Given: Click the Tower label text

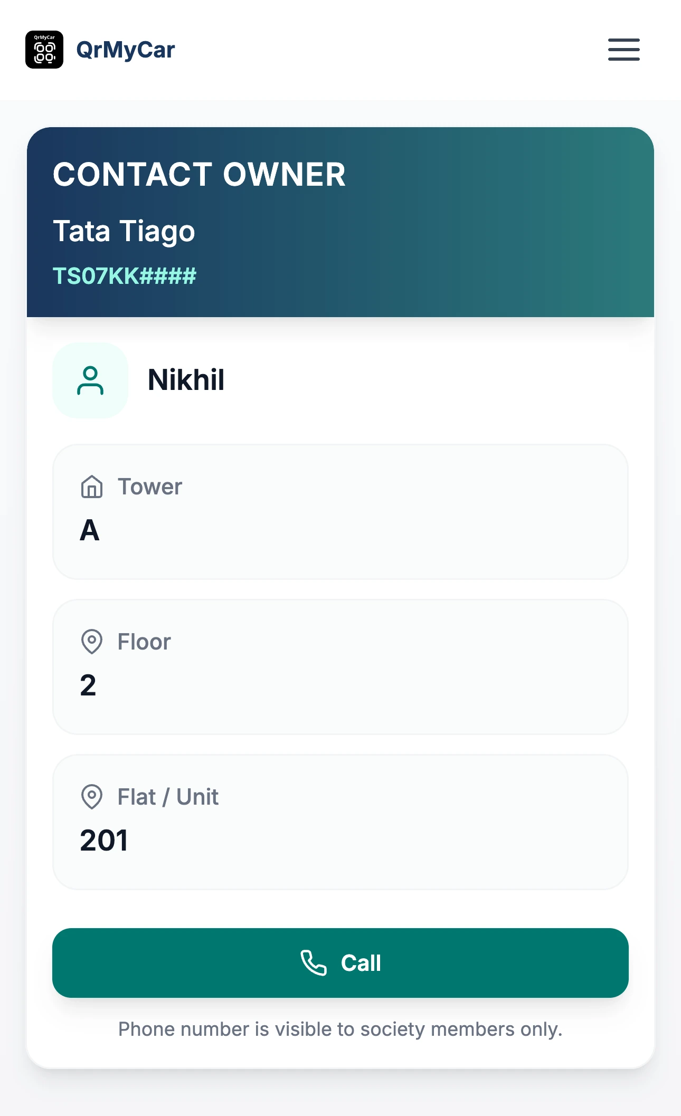Looking at the screenshot, I should [x=150, y=487].
